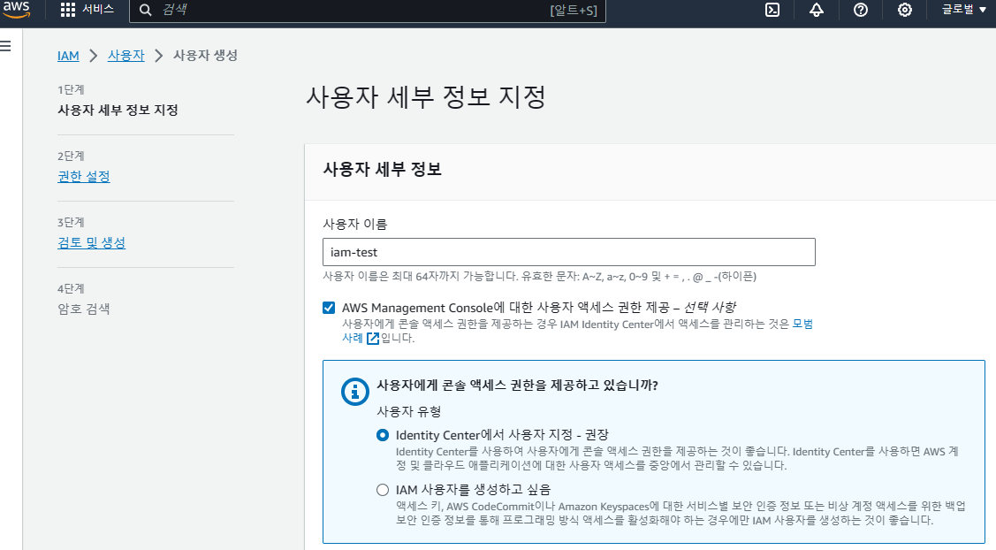Click the '사용자 세부 정보 지정' page title
996x550 pixels.
click(x=426, y=96)
